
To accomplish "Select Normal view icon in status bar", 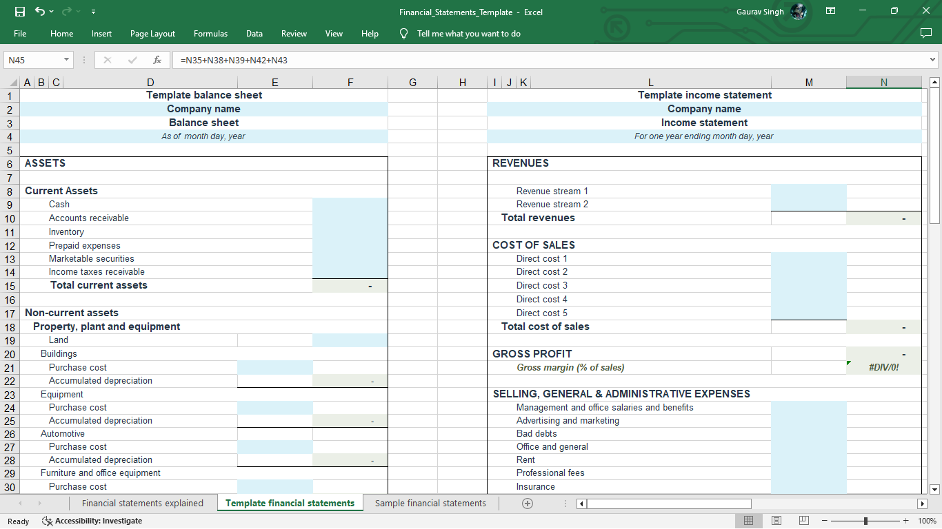I will (748, 520).
